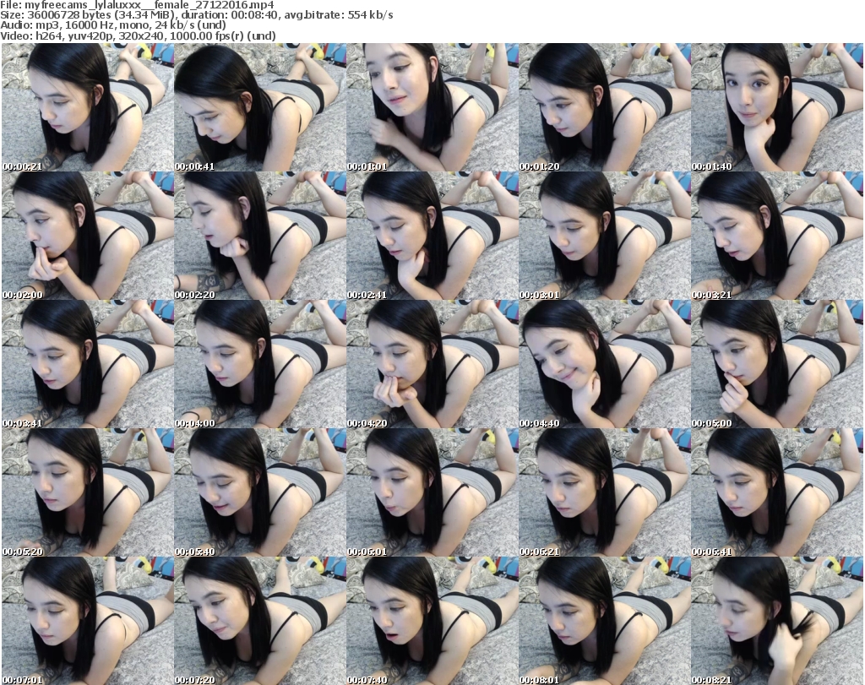865x685 pixels.
Task: Click the frame marked 00:01:40
Action: 775,107
